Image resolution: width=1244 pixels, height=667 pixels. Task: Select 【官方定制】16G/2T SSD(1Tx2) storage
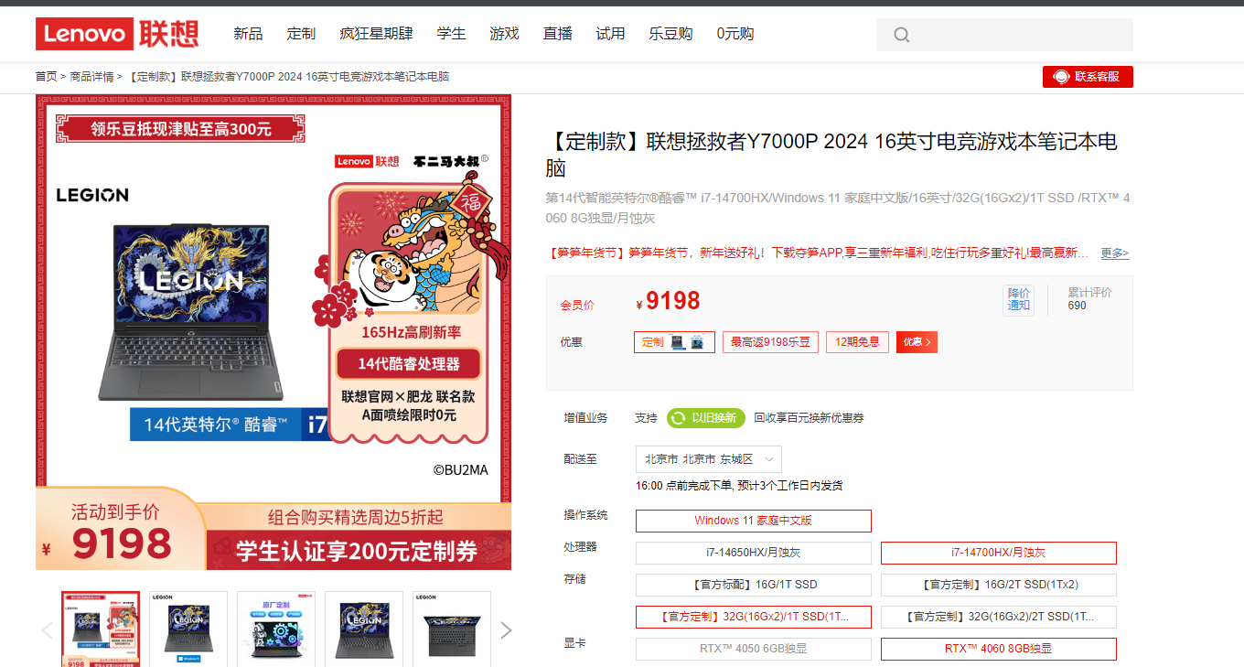click(x=999, y=585)
